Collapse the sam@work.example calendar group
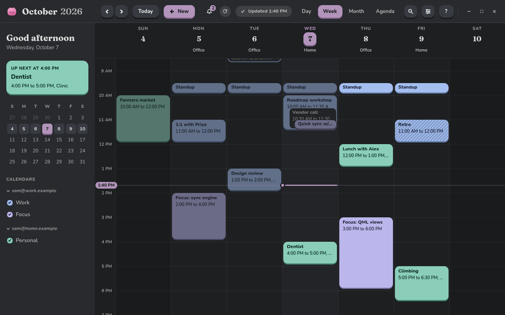 coord(32,191)
